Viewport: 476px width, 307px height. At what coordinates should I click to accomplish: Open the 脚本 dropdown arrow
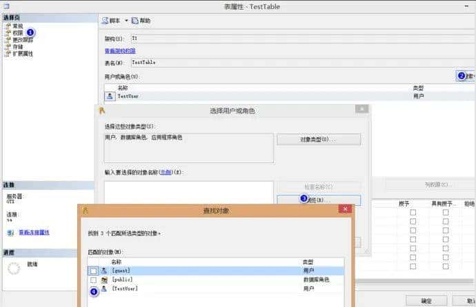[x=126, y=21]
